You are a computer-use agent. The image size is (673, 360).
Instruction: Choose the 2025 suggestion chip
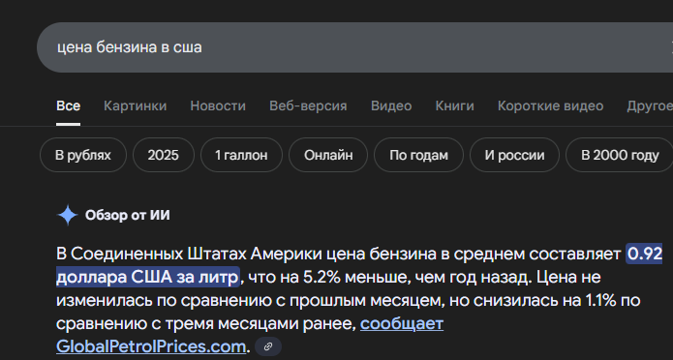pos(164,155)
